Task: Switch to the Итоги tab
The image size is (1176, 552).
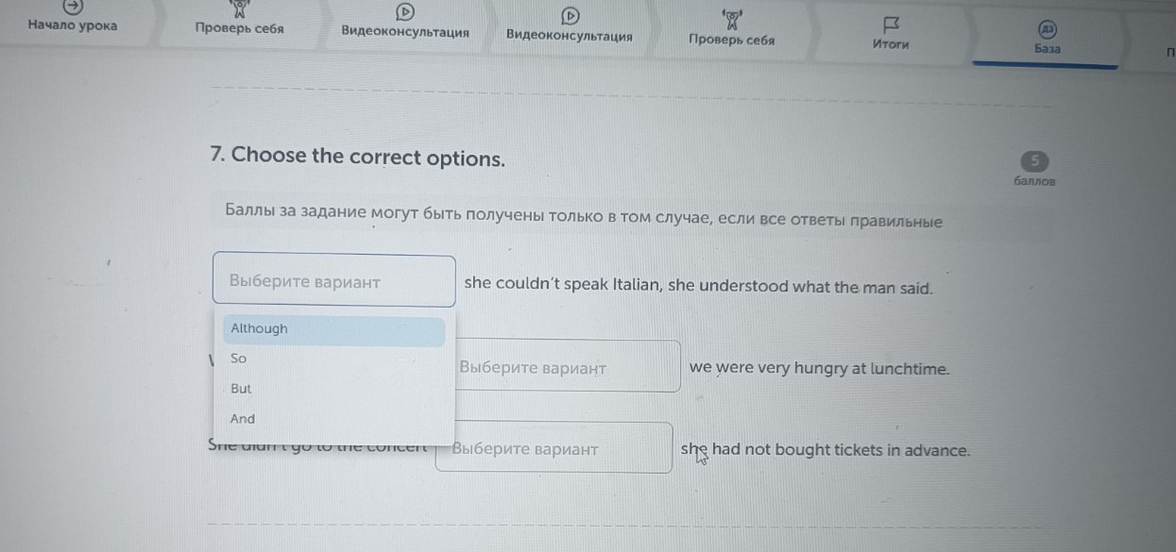Action: 891,43
